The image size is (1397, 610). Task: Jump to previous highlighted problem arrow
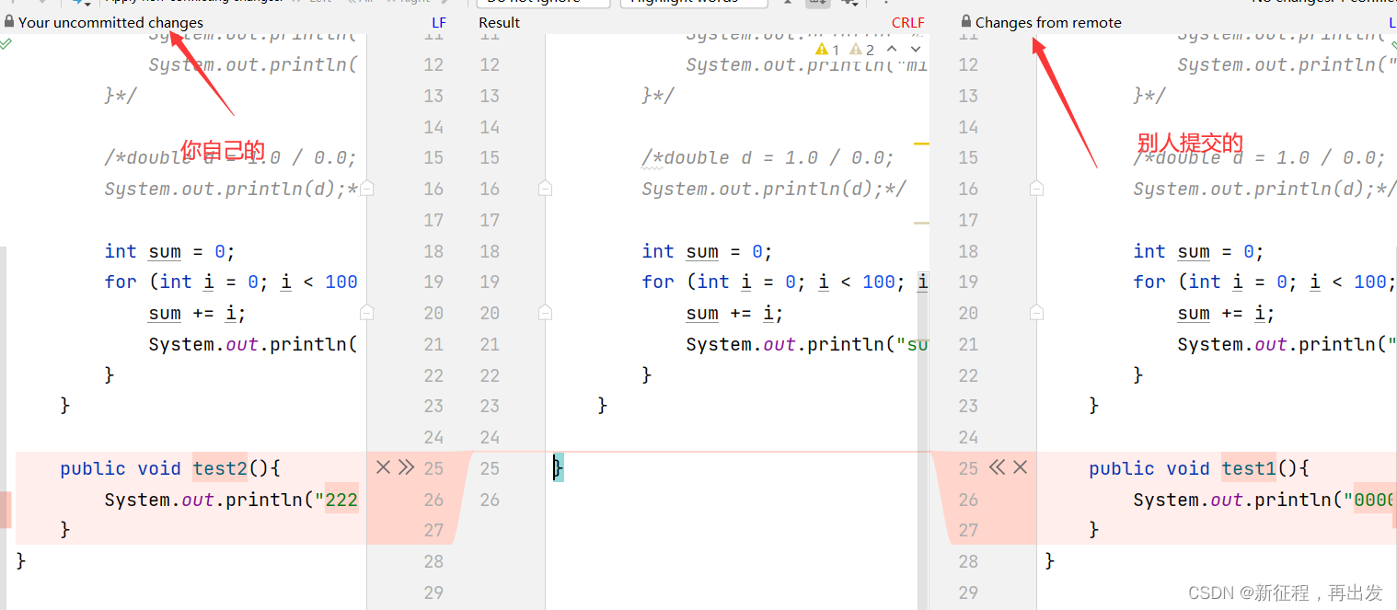tap(891, 49)
